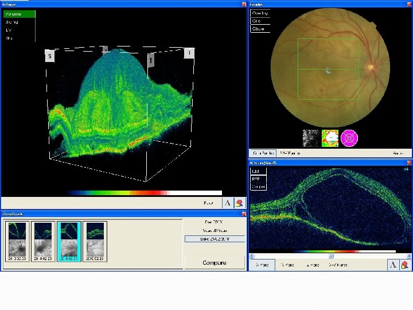Switch to the X-Plane tab
The image size is (413, 310).
click(x=262, y=265)
